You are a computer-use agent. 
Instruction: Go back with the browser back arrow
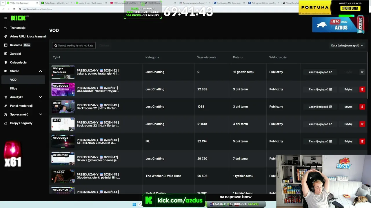coord(3,9)
